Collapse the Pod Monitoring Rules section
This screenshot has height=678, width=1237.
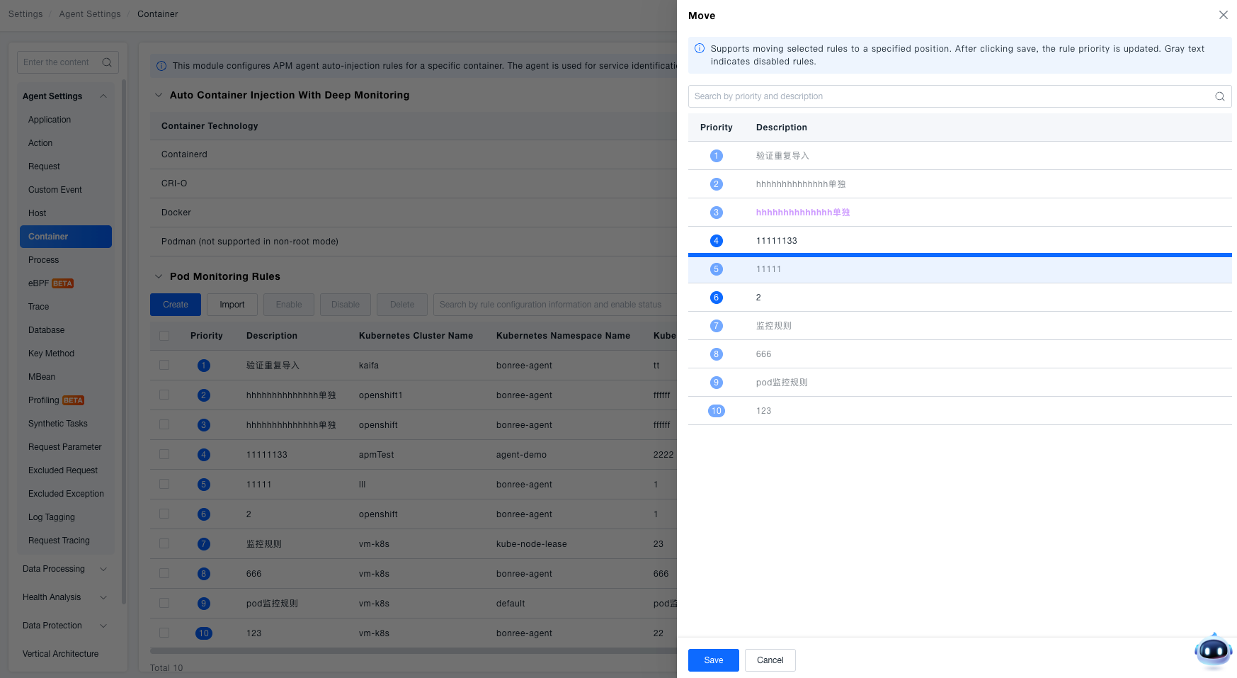[x=159, y=276]
